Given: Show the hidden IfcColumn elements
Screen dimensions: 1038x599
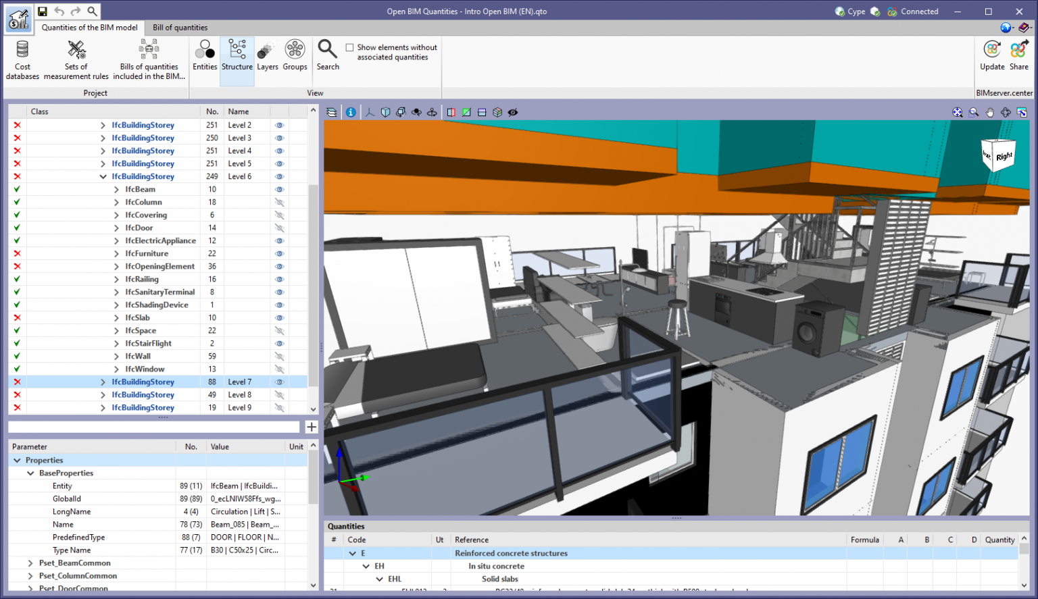Looking at the screenshot, I should click(279, 201).
